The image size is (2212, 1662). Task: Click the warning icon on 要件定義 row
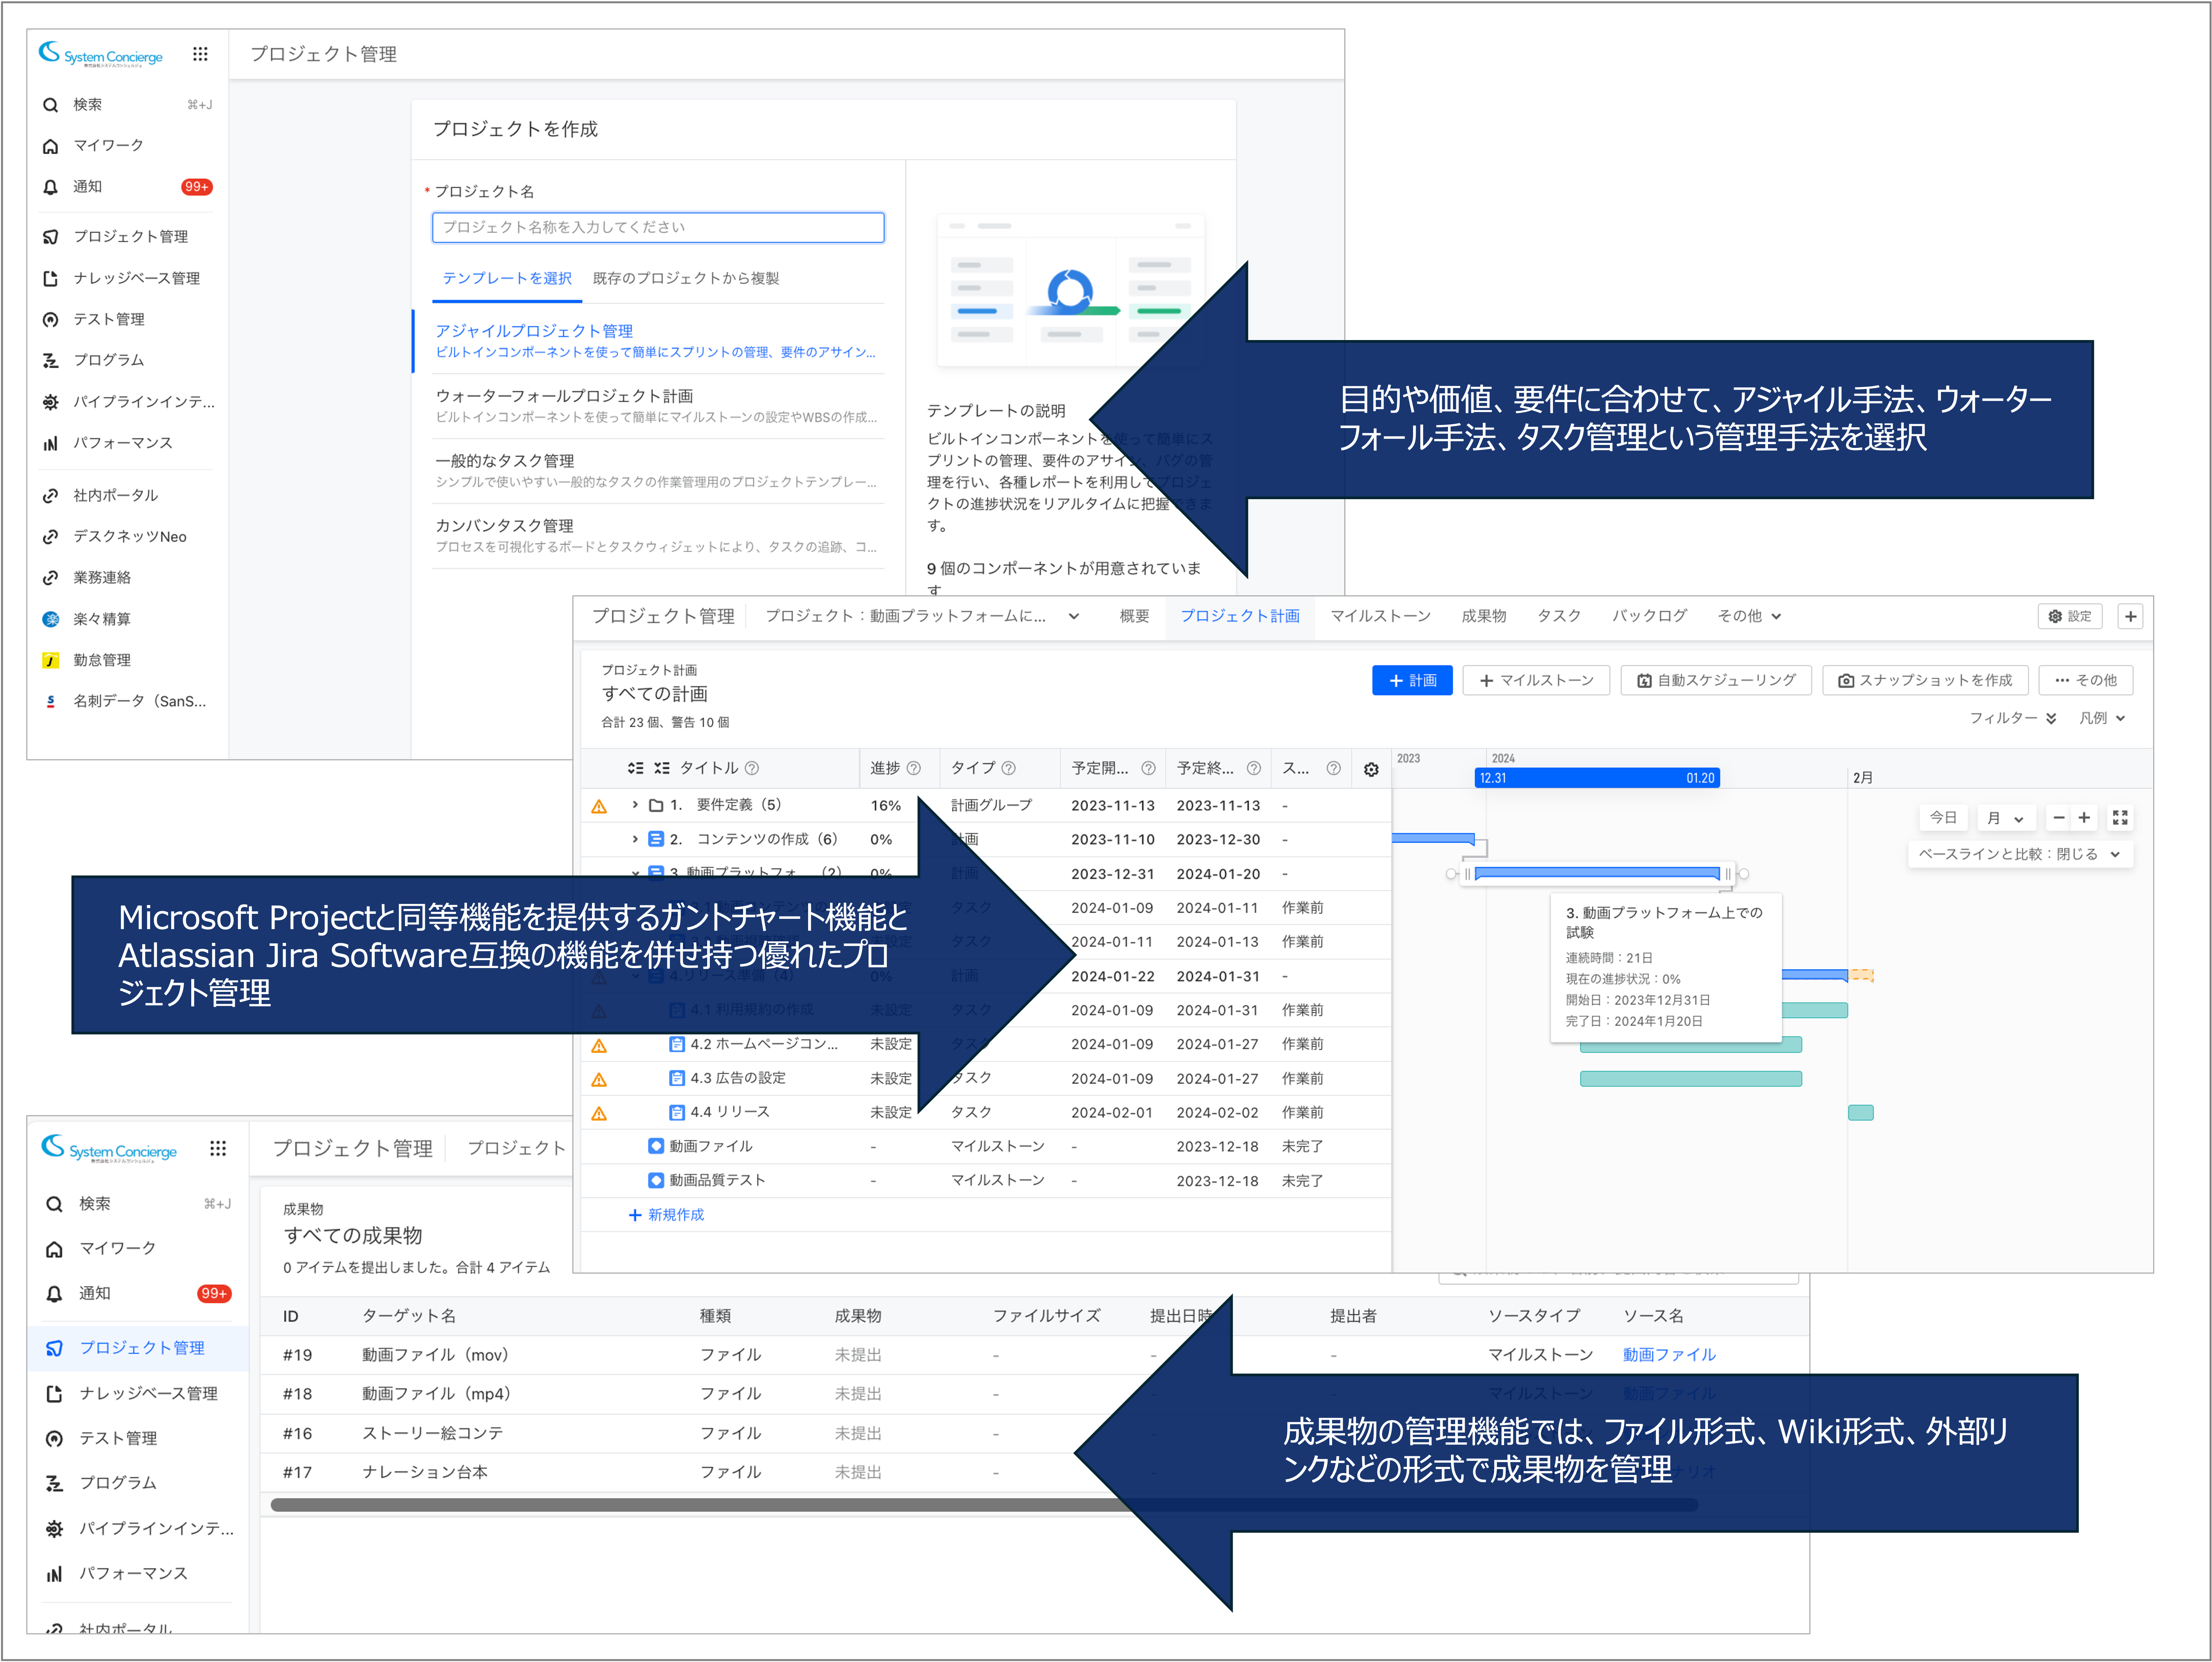tap(599, 806)
